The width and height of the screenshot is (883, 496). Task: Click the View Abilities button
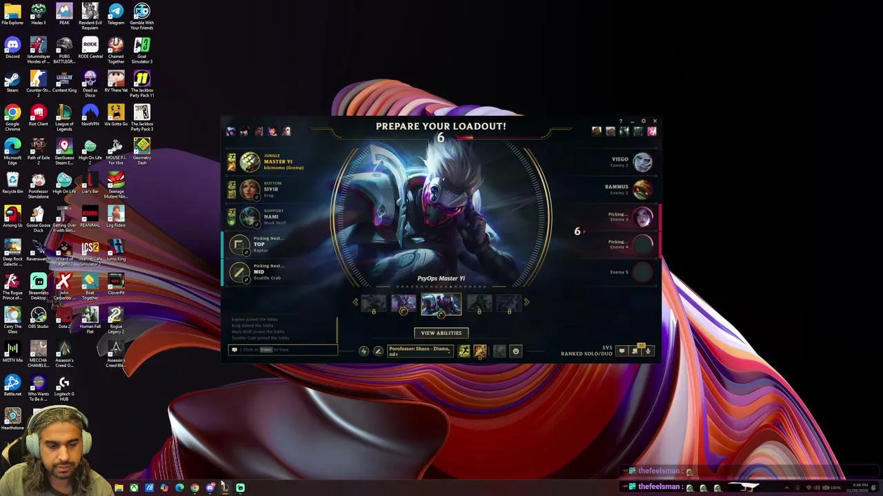pyautogui.click(x=441, y=333)
